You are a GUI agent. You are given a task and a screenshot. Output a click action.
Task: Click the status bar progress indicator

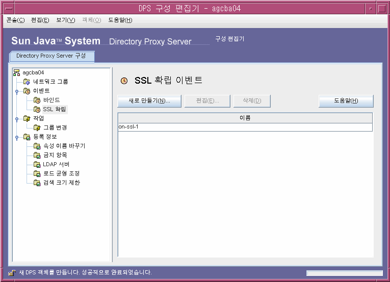tap(345, 273)
